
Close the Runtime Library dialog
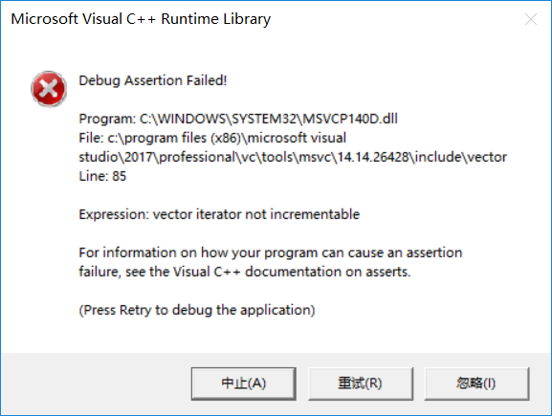pyautogui.click(x=531, y=19)
